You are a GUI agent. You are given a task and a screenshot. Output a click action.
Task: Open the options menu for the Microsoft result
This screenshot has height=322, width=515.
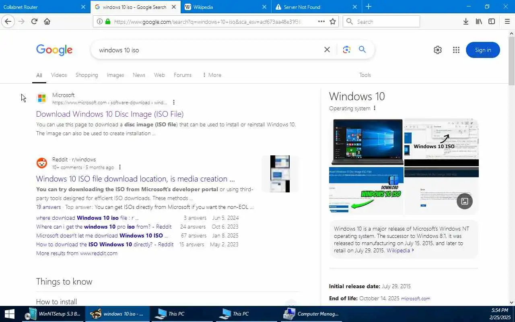click(174, 102)
